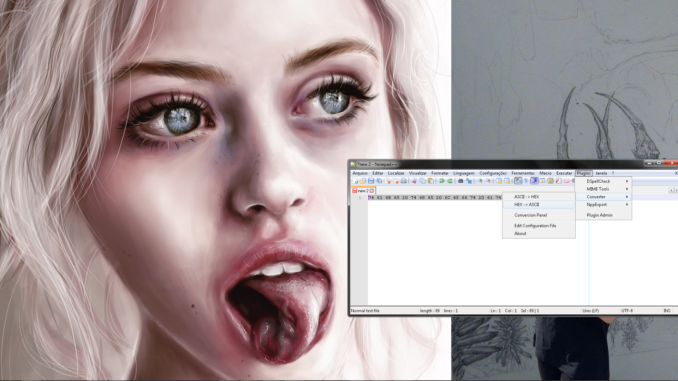Redo action with the green arrow
Image resolution: width=678 pixels, height=381 pixels.
tap(450, 181)
